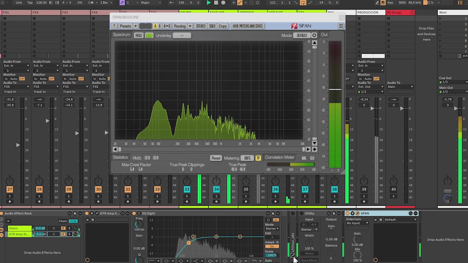Click Hide Meters and Stats button

(x=248, y=26)
